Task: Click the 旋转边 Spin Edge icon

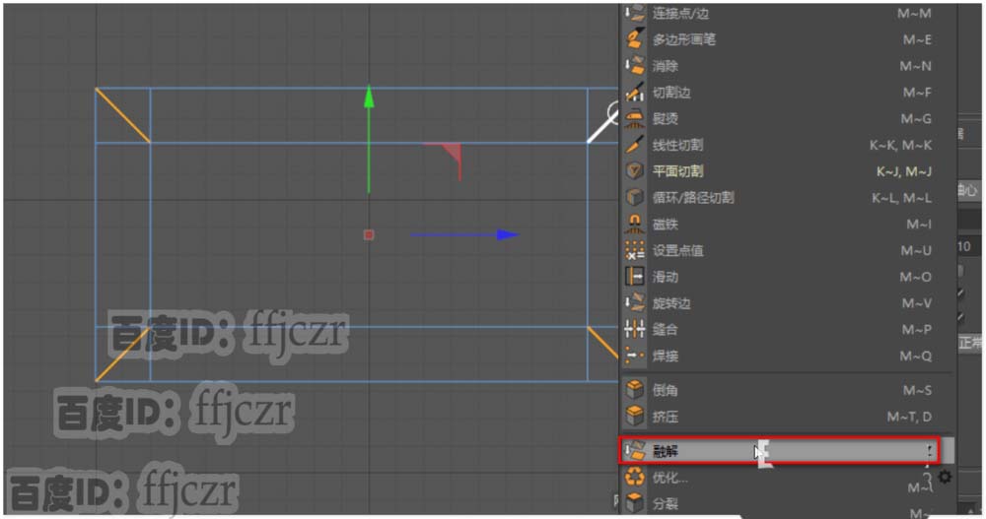Action: coord(634,303)
